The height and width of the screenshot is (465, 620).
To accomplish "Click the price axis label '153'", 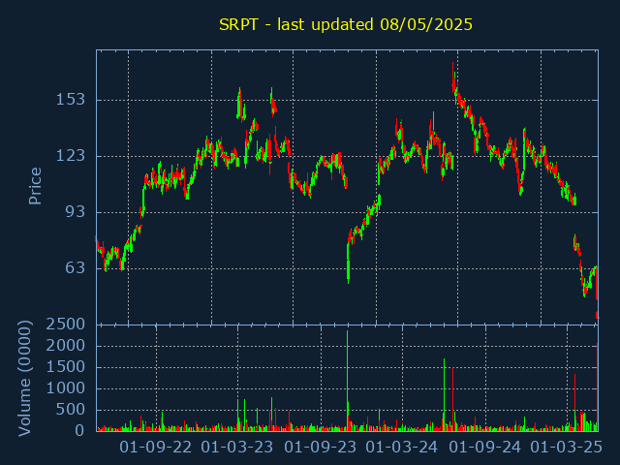I will coord(71,99).
